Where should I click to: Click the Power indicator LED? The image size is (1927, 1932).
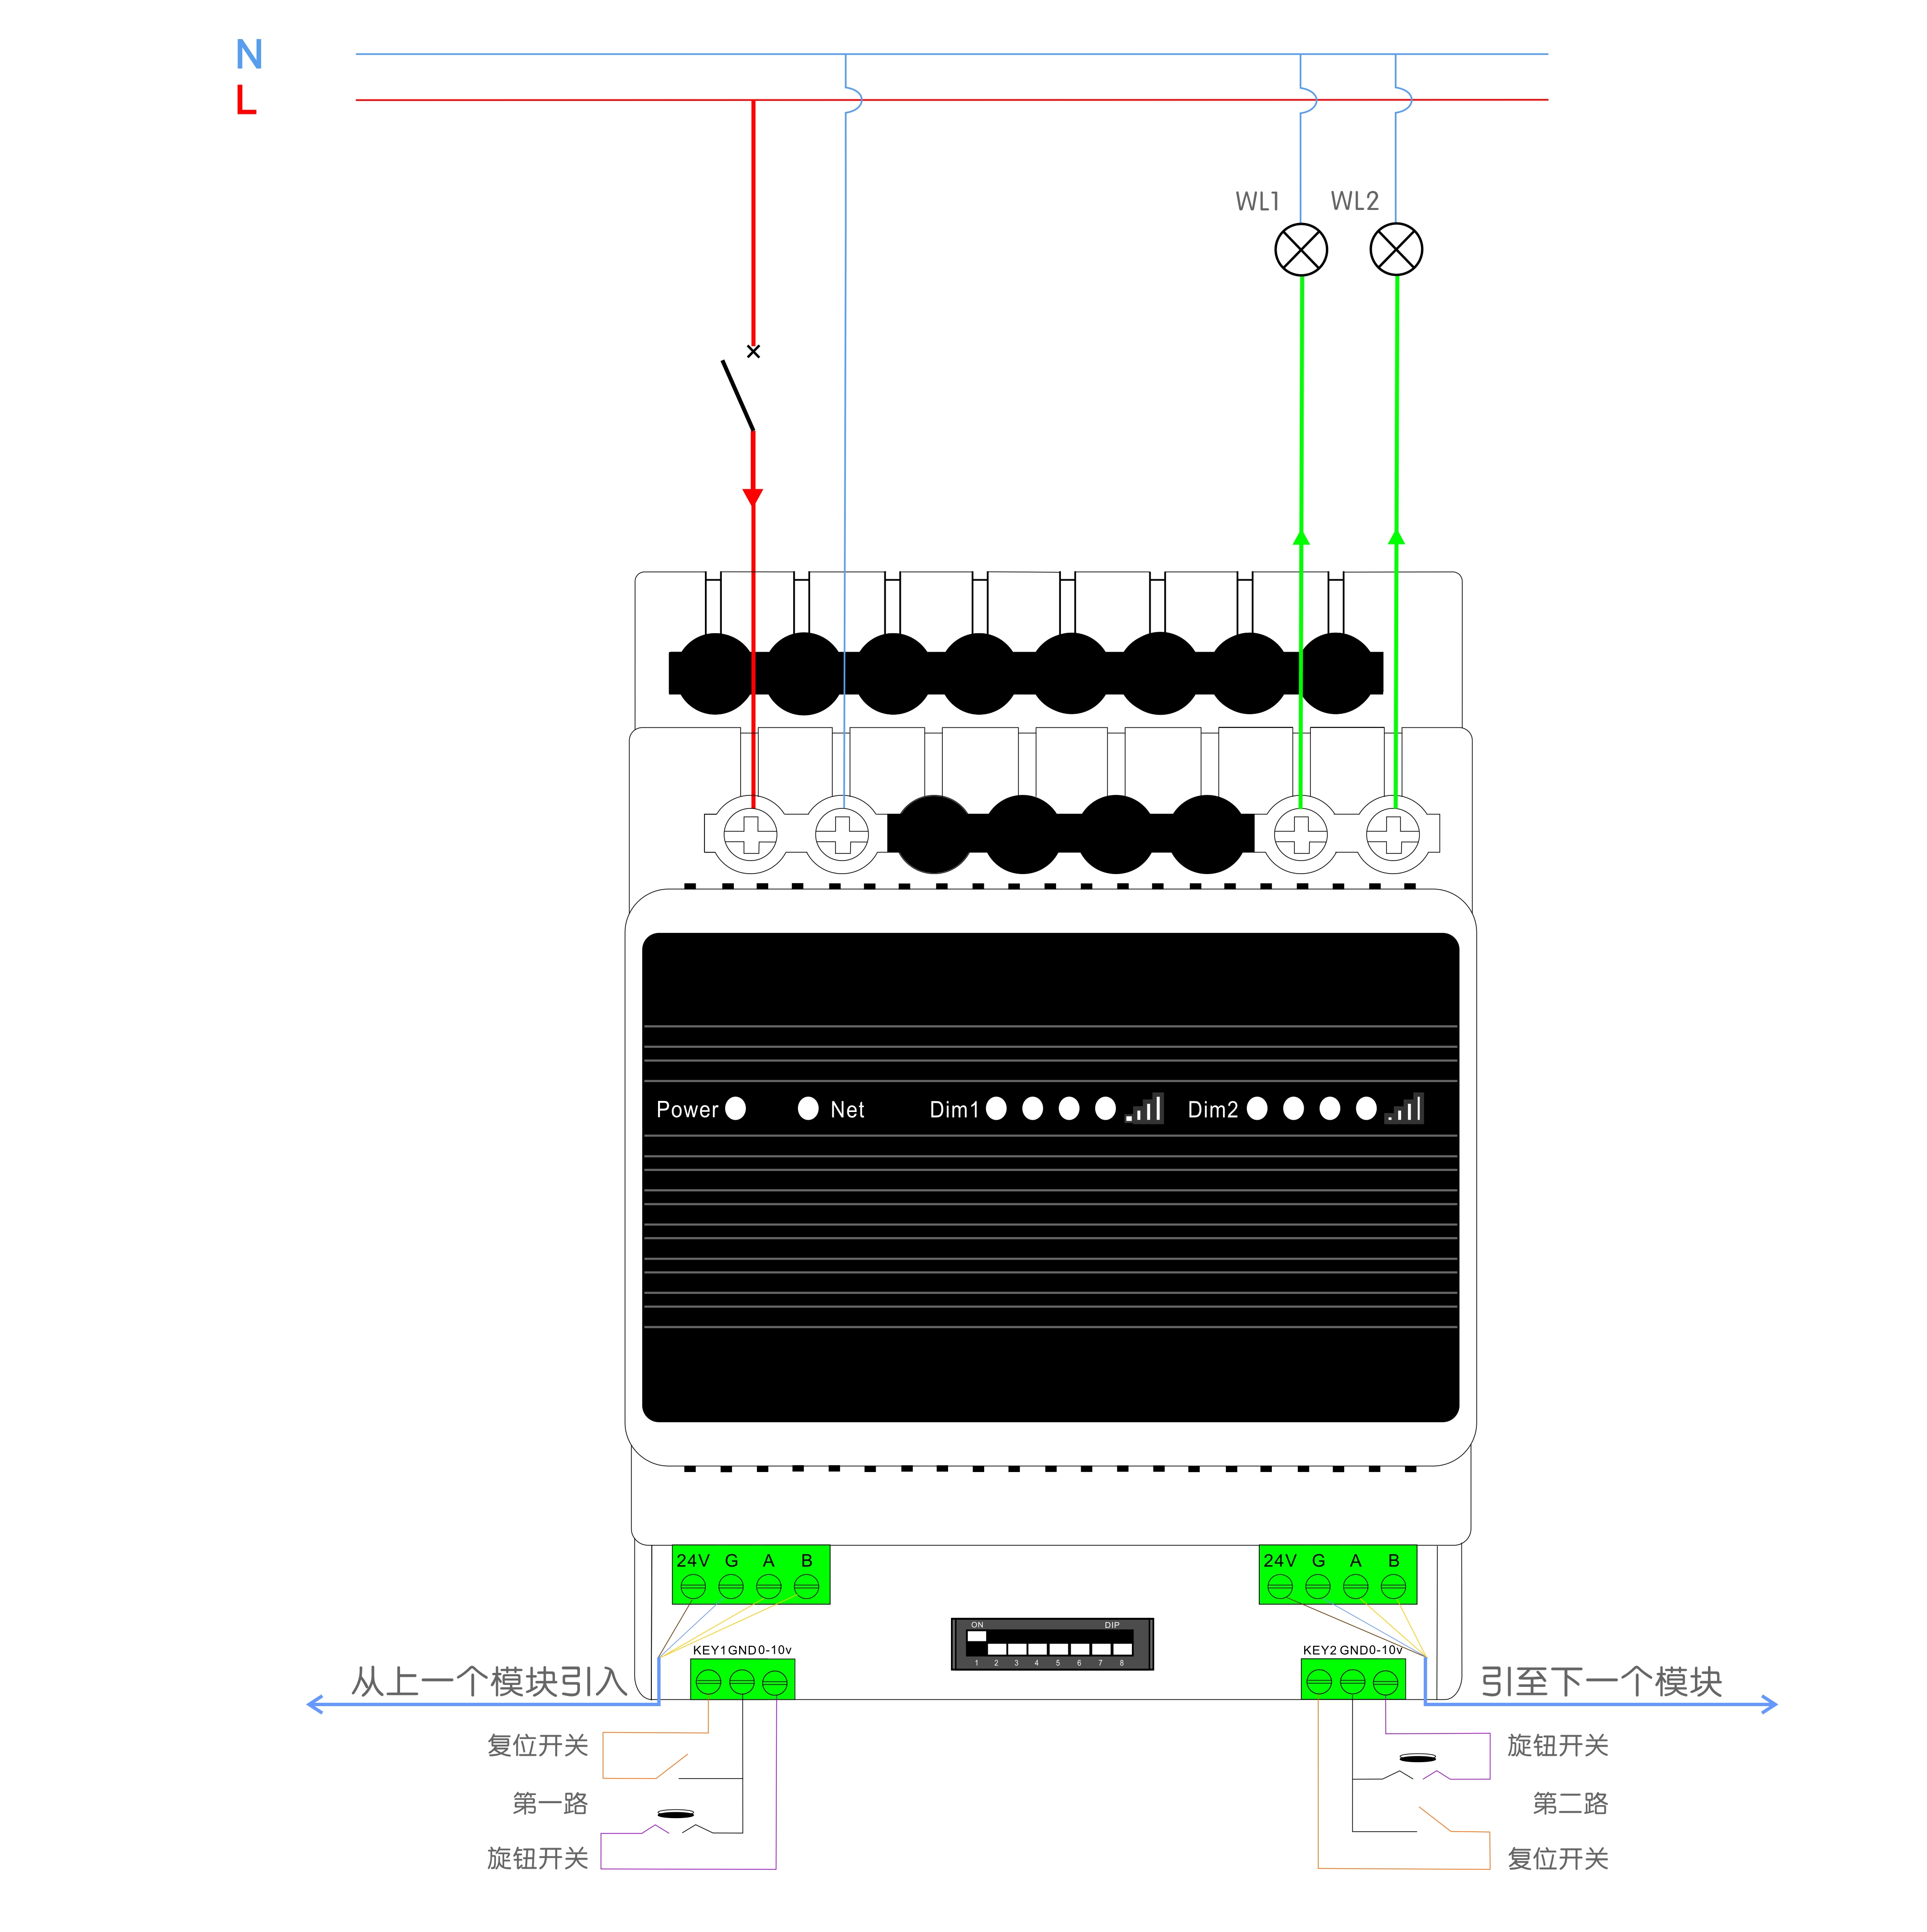point(736,1108)
